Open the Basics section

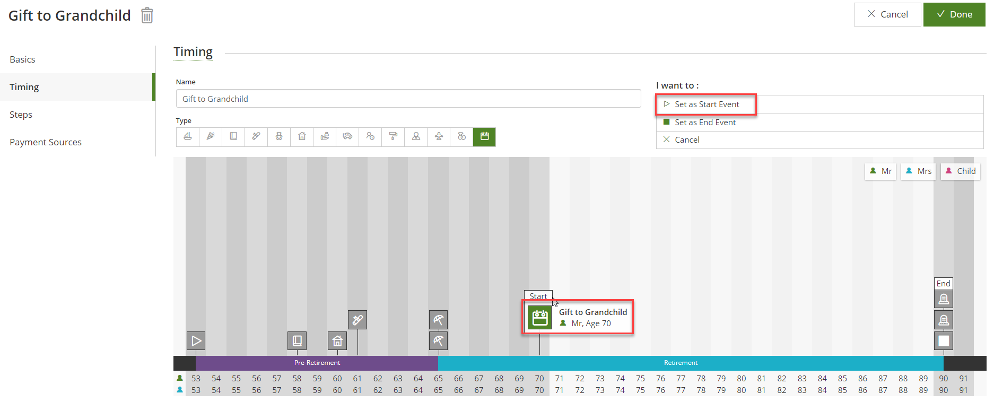(x=23, y=59)
